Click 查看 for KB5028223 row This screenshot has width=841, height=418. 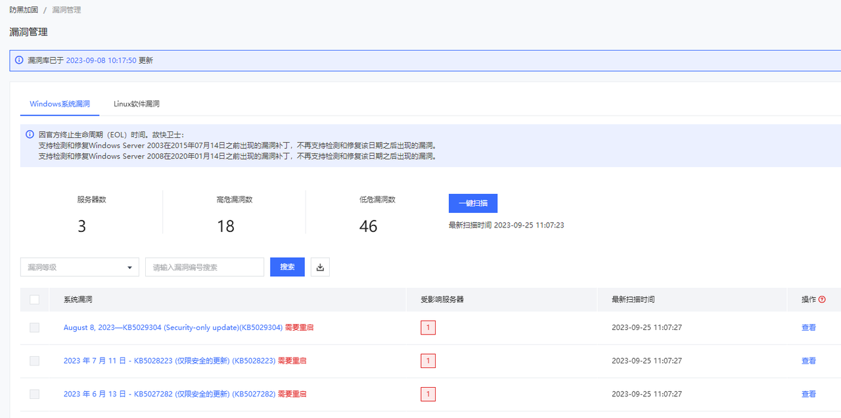(808, 361)
